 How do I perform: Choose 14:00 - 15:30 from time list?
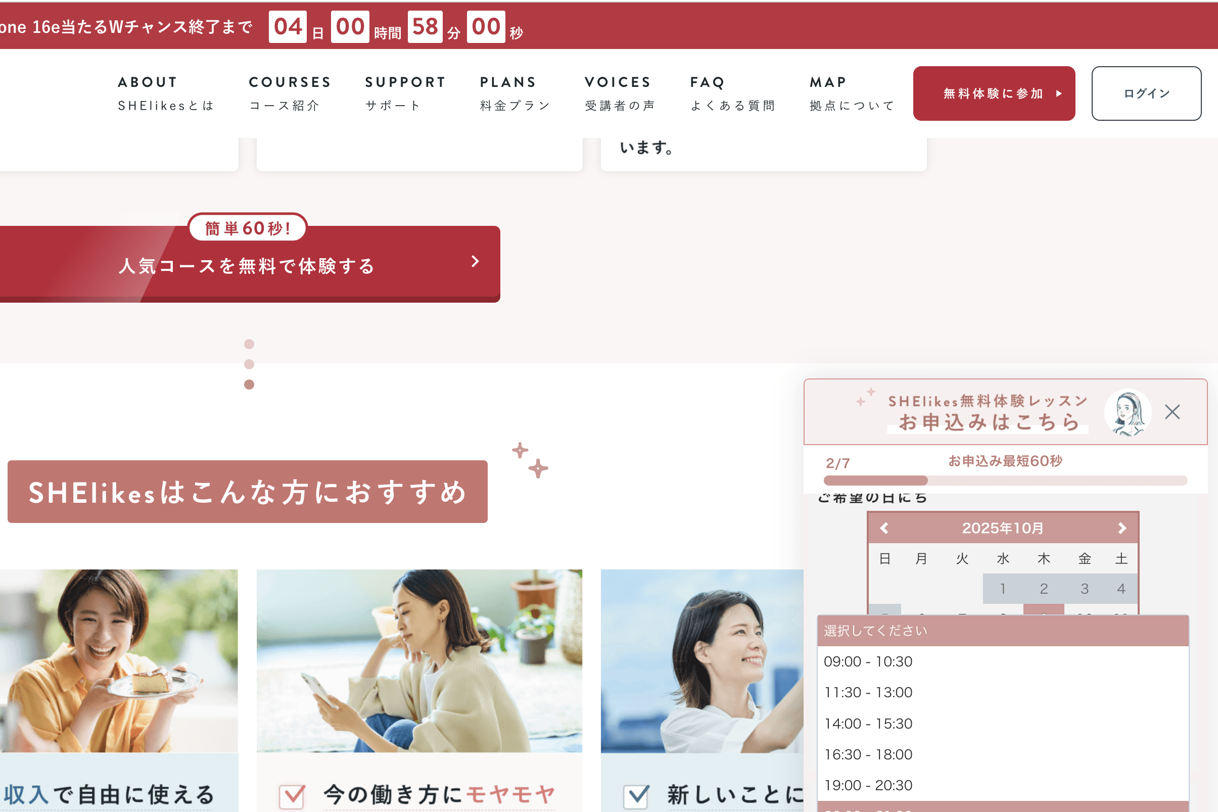tap(868, 724)
